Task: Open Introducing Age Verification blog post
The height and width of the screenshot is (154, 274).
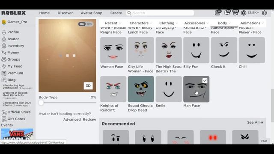Action: tap(17, 86)
